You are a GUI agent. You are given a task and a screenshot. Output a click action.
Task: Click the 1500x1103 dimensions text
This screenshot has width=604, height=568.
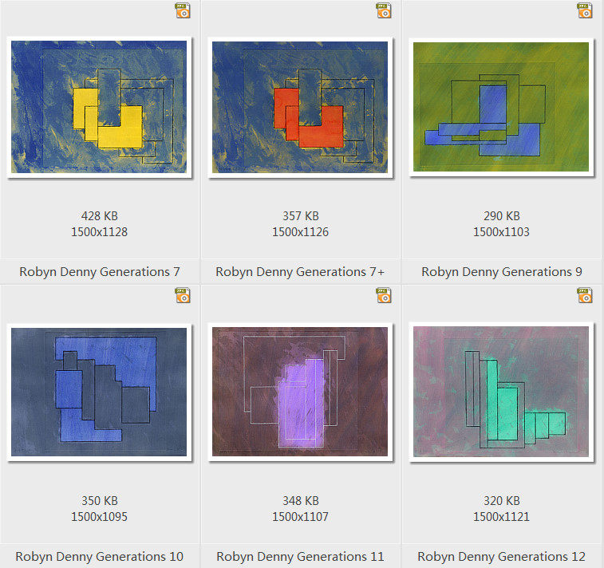tap(501, 232)
